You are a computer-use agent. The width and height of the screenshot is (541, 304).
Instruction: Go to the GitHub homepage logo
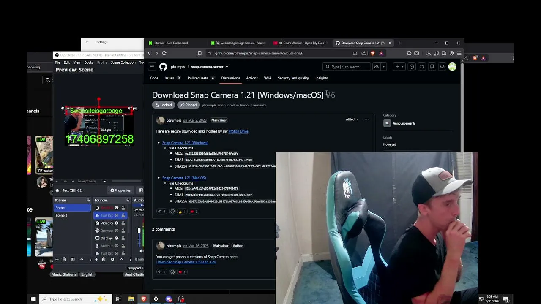coord(163,67)
